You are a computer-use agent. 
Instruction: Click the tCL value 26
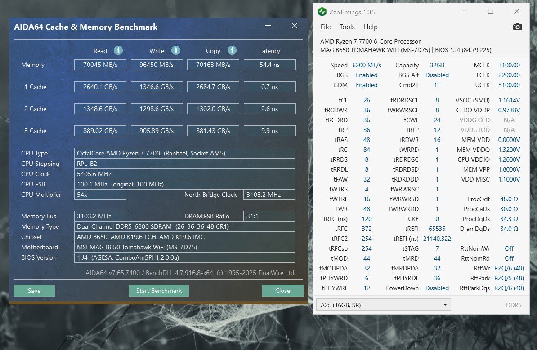[367, 100]
